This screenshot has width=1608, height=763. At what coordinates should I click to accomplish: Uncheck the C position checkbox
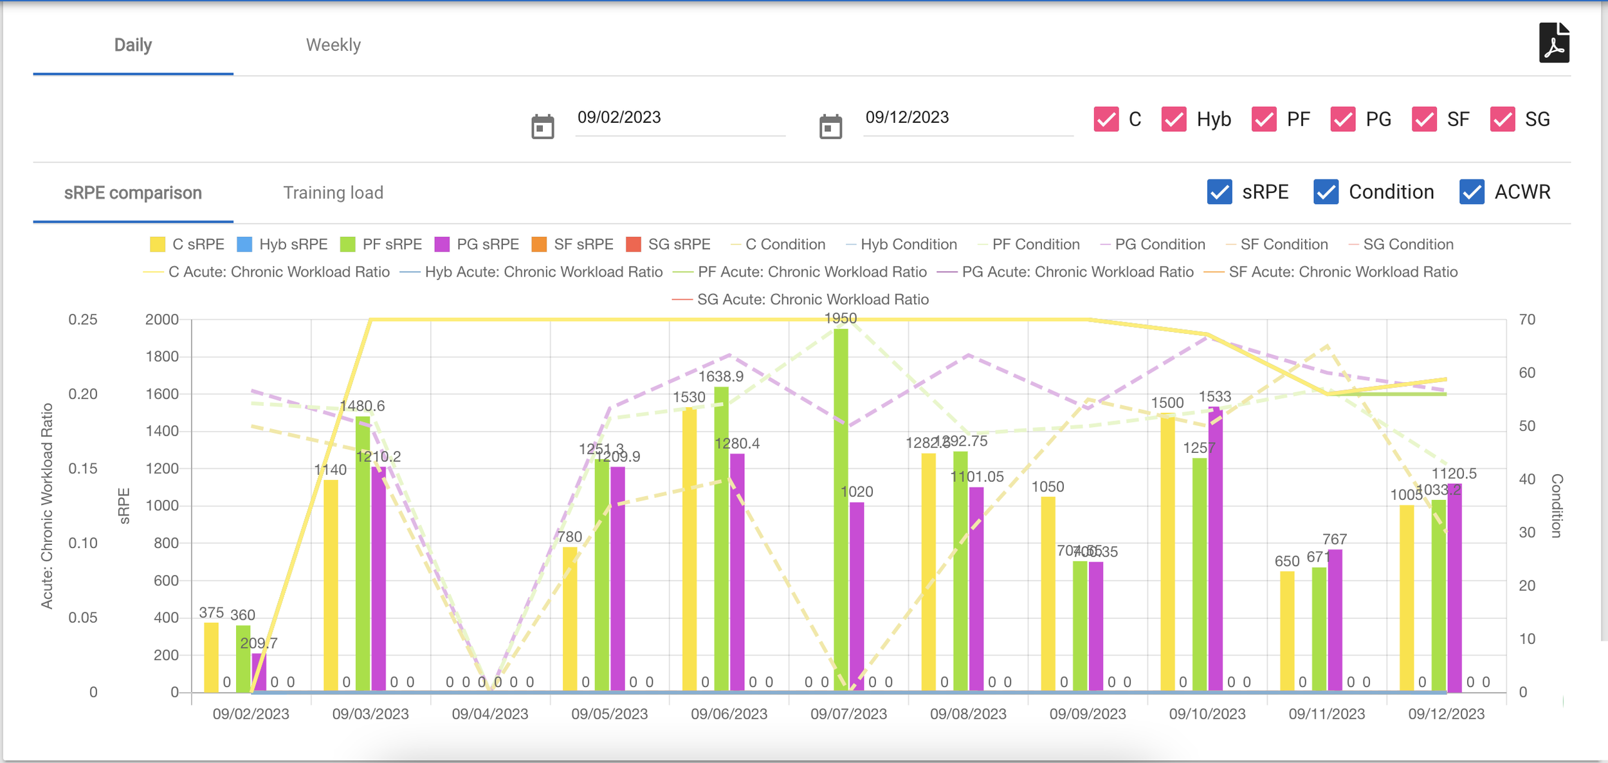1106,120
